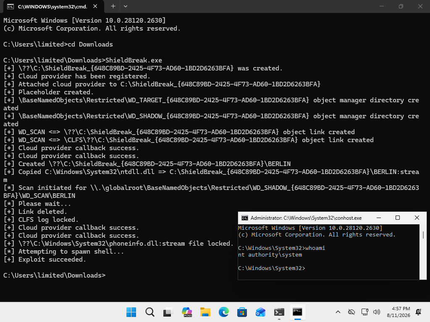430x322 pixels.
Task: Click main window 'Microsoft Windows [Version' line
Action: [x=84, y=21]
